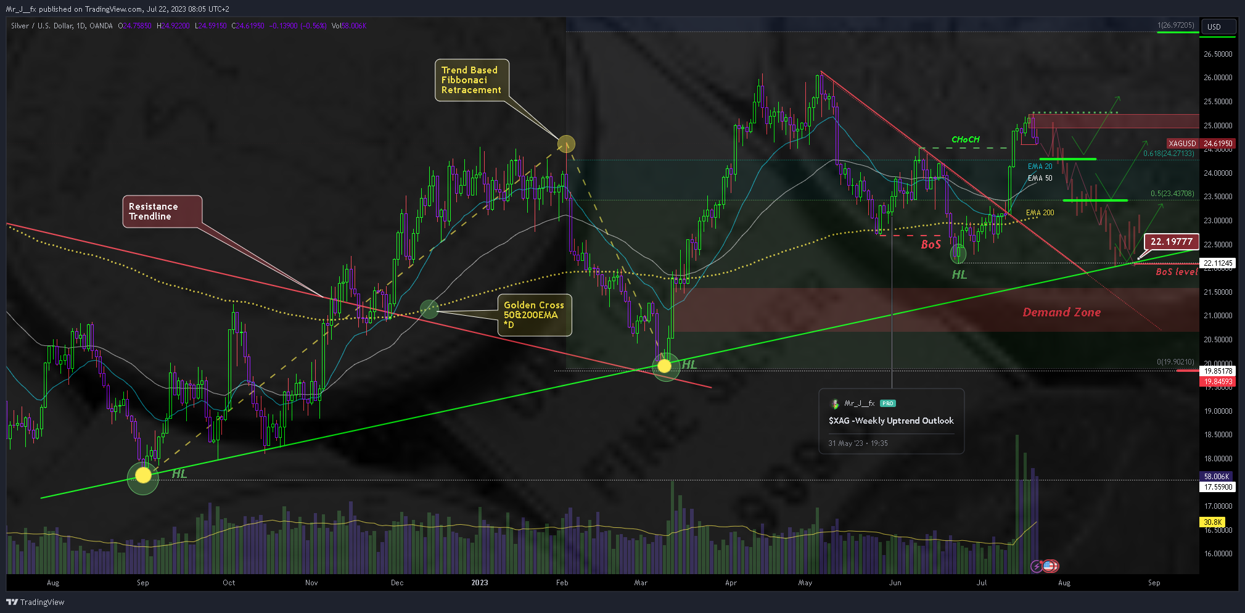Click the Fibonacci anchor circle at February peak
This screenshot has width=1245, height=613.
coord(566,144)
